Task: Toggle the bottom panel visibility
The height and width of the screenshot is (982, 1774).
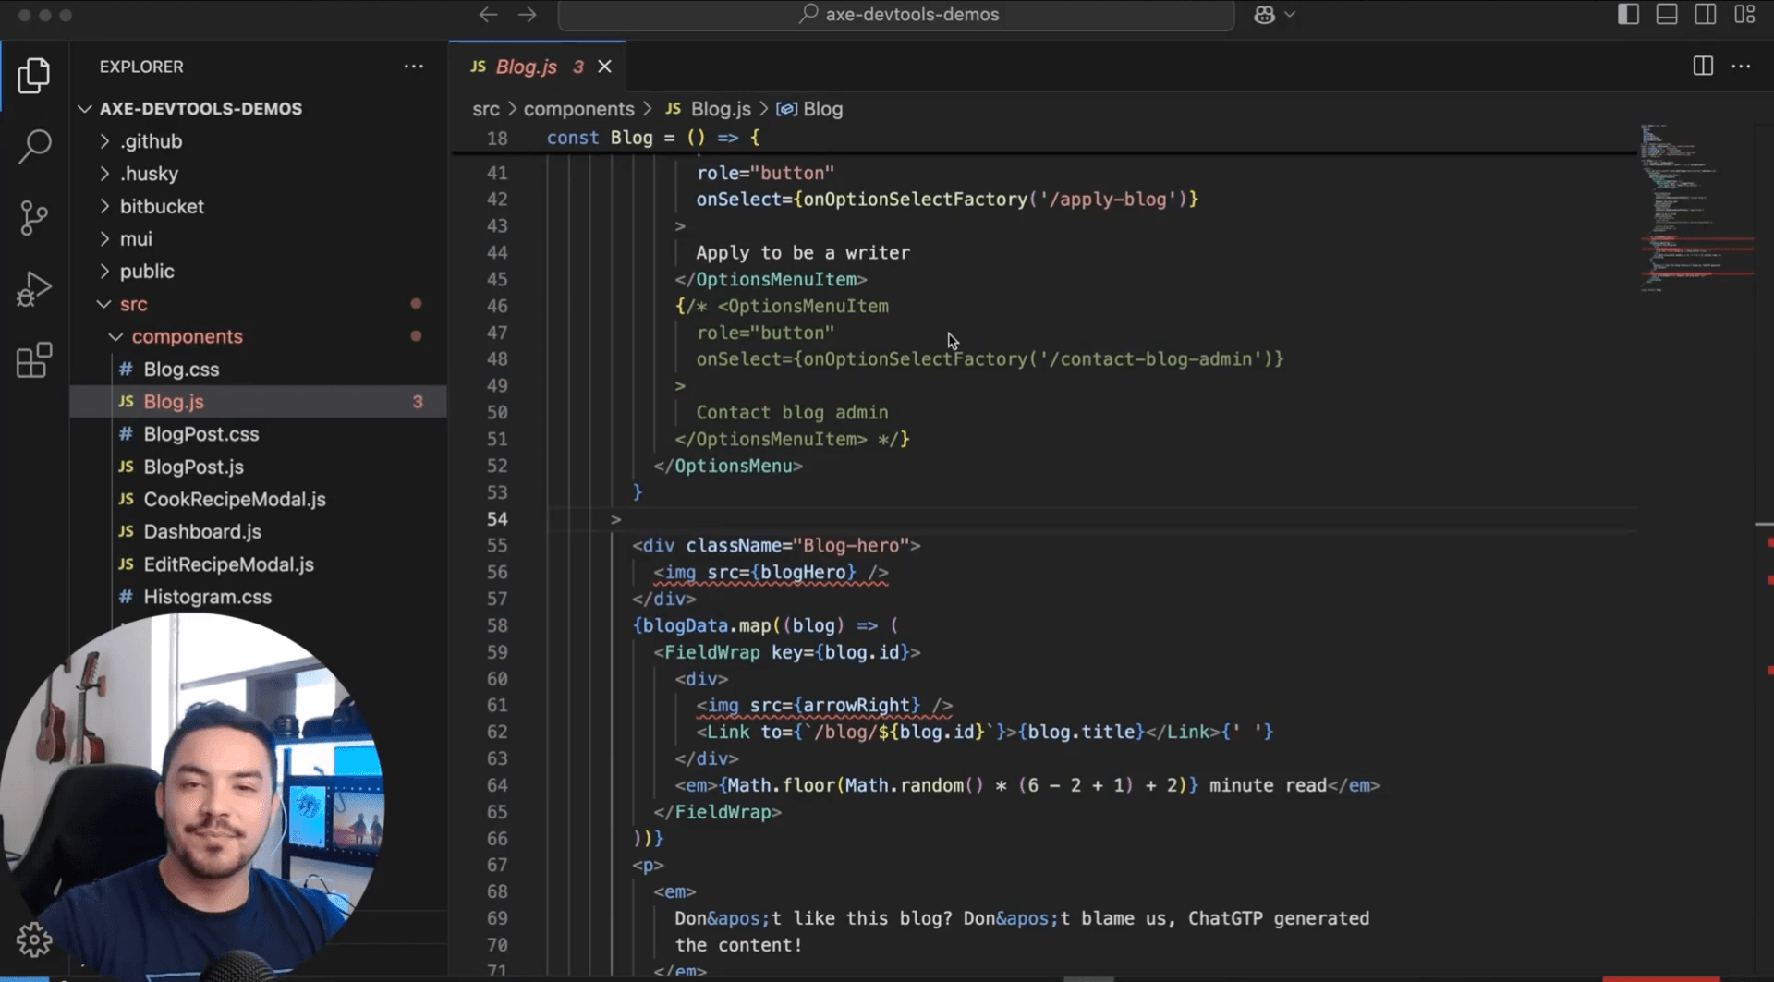Action: click(x=1666, y=15)
